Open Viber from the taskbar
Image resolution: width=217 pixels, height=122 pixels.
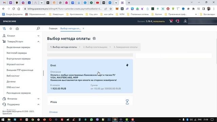[97, 120]
